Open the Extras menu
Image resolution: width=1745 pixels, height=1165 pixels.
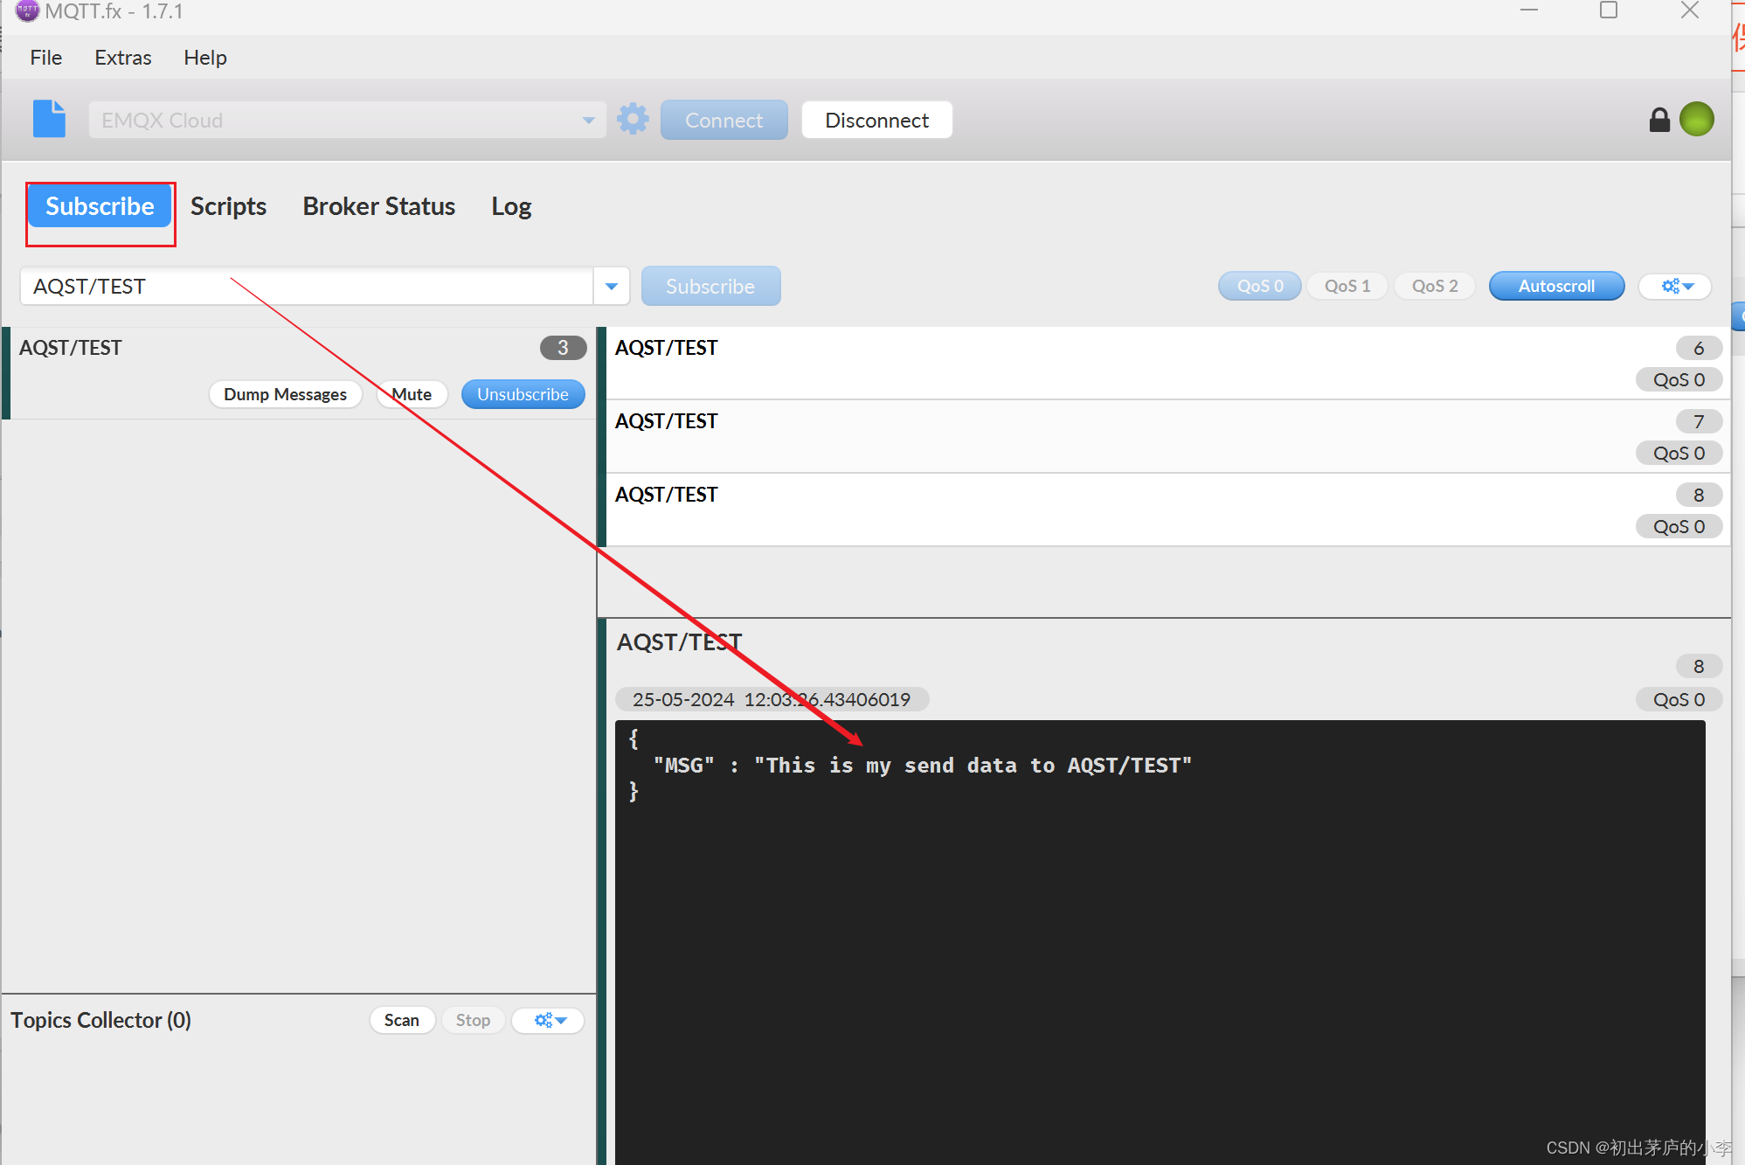[122, 58]
